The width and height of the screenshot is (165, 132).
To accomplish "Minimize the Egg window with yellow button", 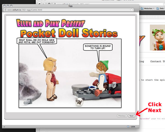I will pyautogui.click(x=8, y=6).
